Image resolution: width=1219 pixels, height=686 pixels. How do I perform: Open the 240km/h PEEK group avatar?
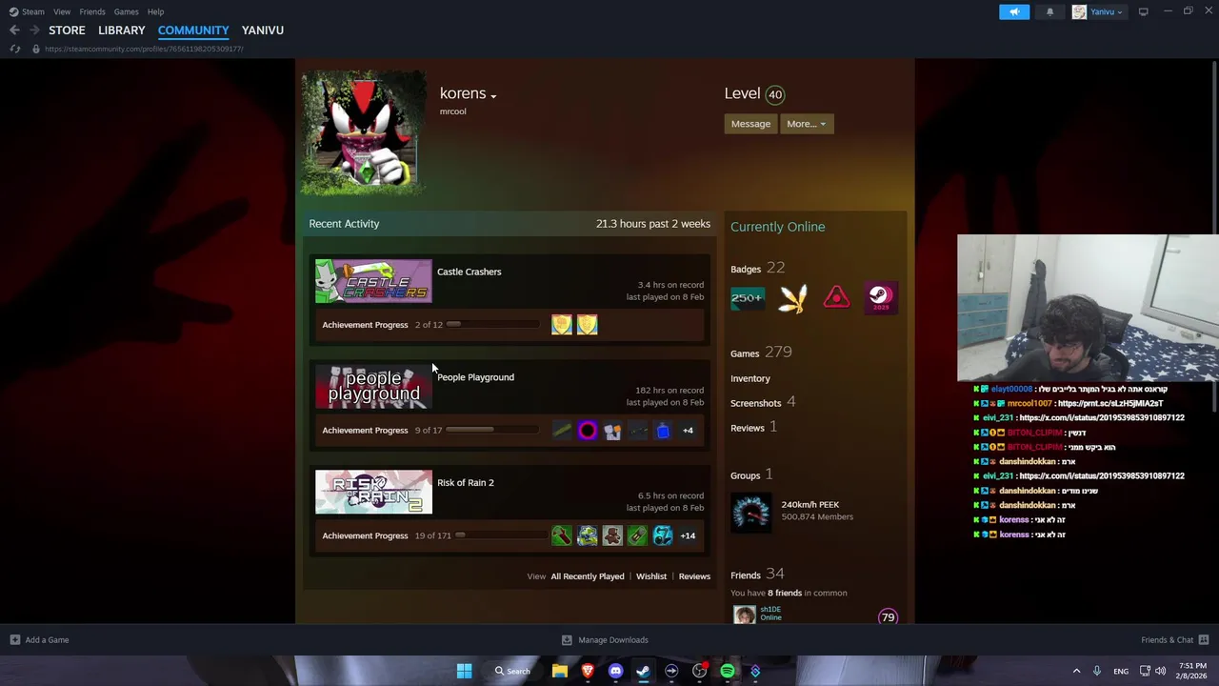tap(750, 511)
